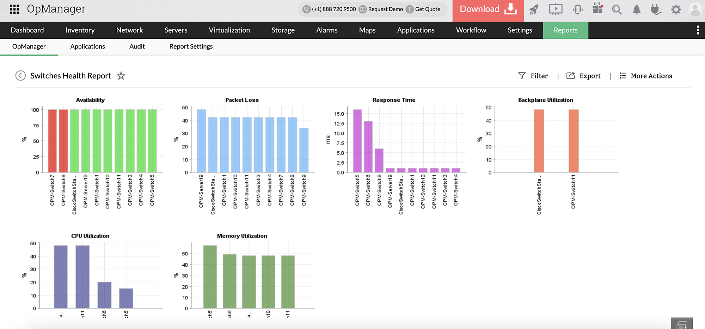Open settings with the gear icon
The height and width of the screenshot is (329, 705).
coord(676,10)
